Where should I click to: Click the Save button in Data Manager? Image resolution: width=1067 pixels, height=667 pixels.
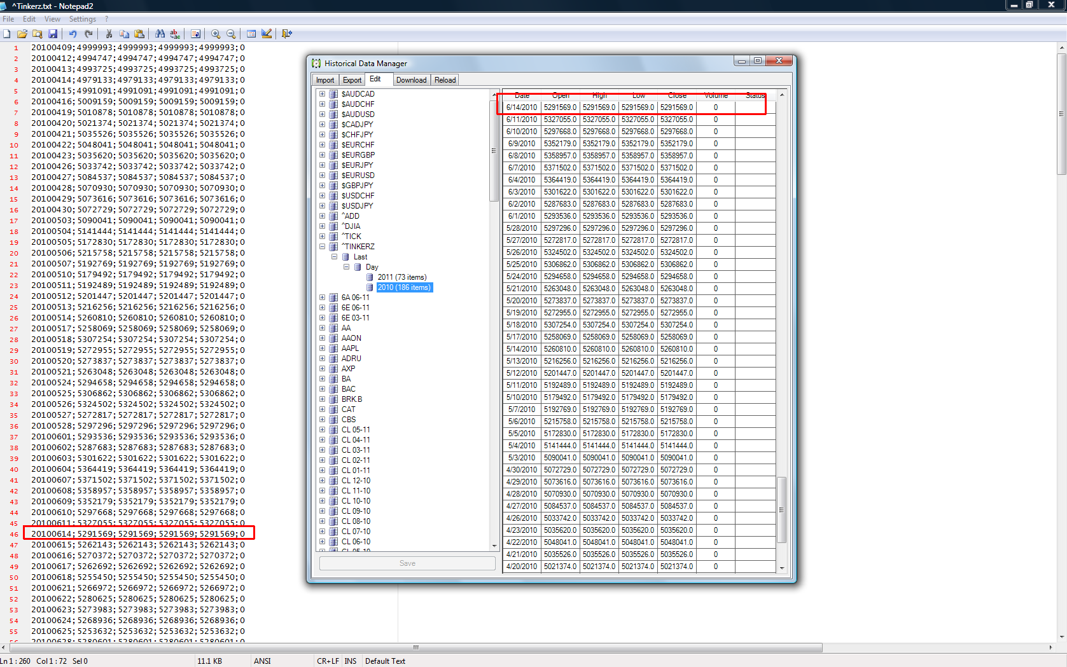pyautogui.click(x=407, y=563)
